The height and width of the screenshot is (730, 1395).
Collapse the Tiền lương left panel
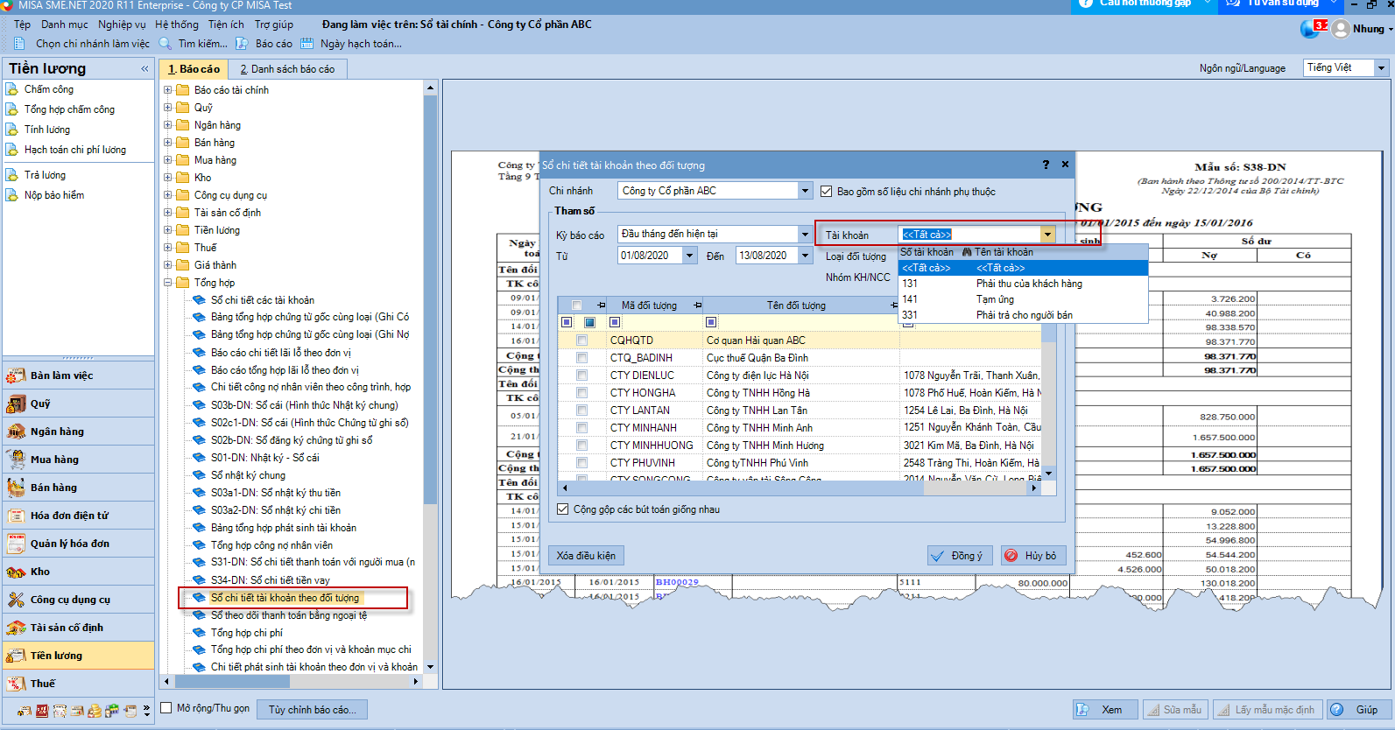point(144,68)
